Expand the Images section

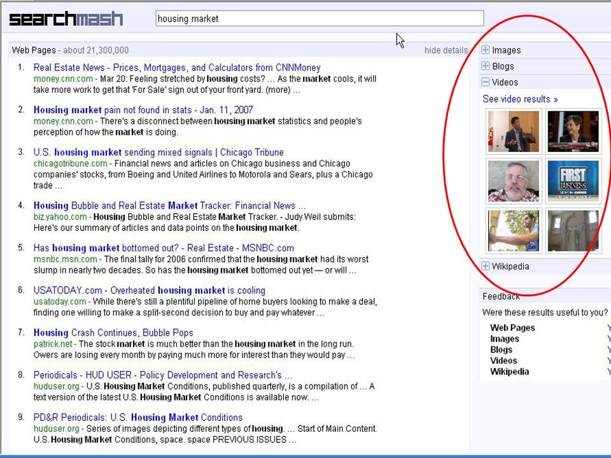pyautogui.click(x=486, y=50)
